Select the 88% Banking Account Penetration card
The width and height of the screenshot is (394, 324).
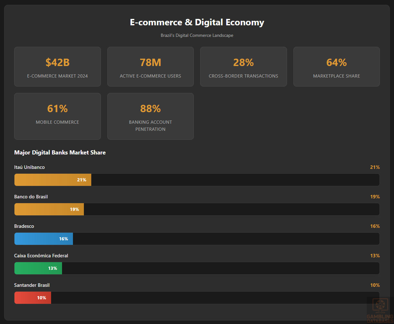click(150, 116)
